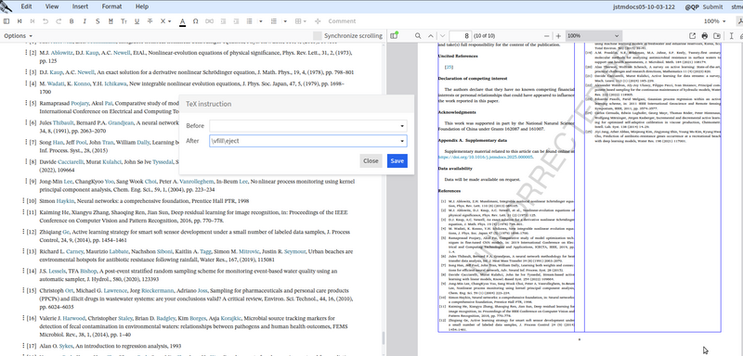The width and height of the screenshot is (743, 356).
Task: Open PDF sidebar toggle with green dot
Action: tap(394, 36)
